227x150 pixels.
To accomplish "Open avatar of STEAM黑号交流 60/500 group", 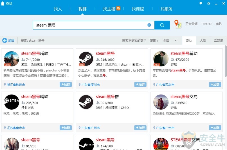I will pyautogui.click(x=161, y=144).
